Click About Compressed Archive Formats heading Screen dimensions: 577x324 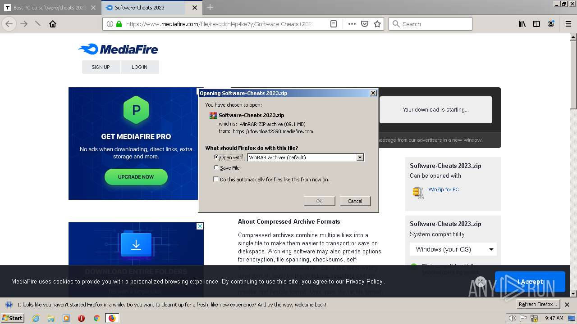pos(289,221)
